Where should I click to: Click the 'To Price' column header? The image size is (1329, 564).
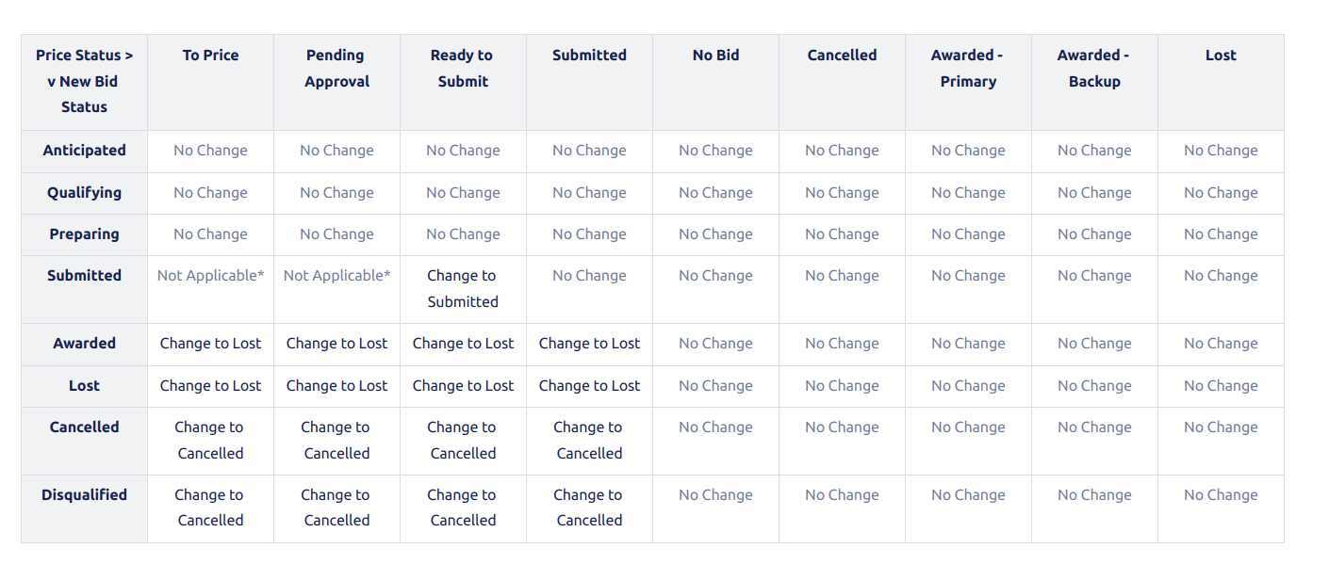[210, 56]
